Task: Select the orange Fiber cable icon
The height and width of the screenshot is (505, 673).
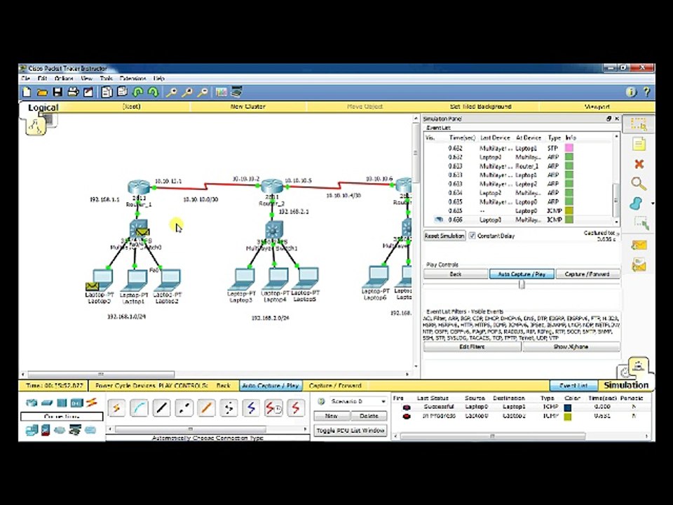Action: (206, 408)
